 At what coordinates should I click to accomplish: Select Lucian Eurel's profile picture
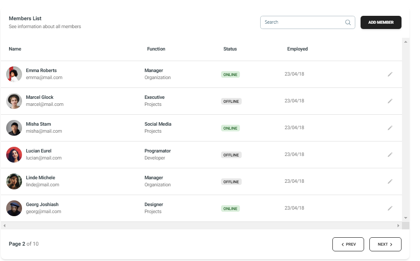tap(14, 155)
